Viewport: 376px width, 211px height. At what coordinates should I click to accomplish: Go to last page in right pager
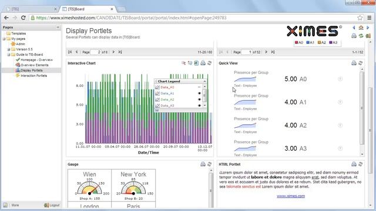pyautogui.click(x=273, y=52)
